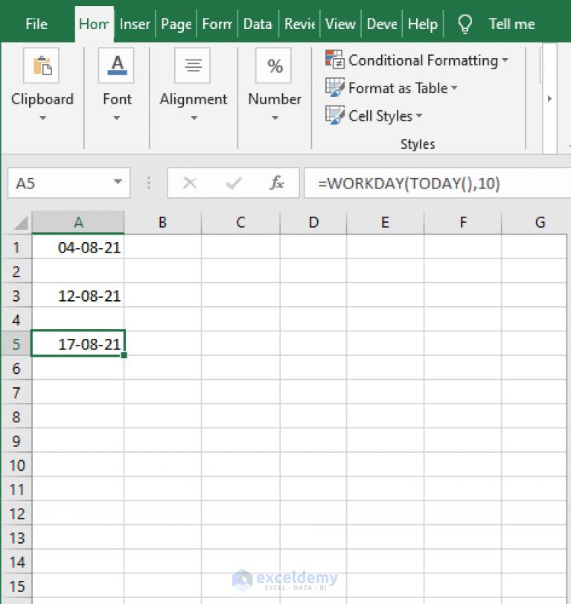Select column A header
This screenshot has width=571, height=604.
(78, 222)
